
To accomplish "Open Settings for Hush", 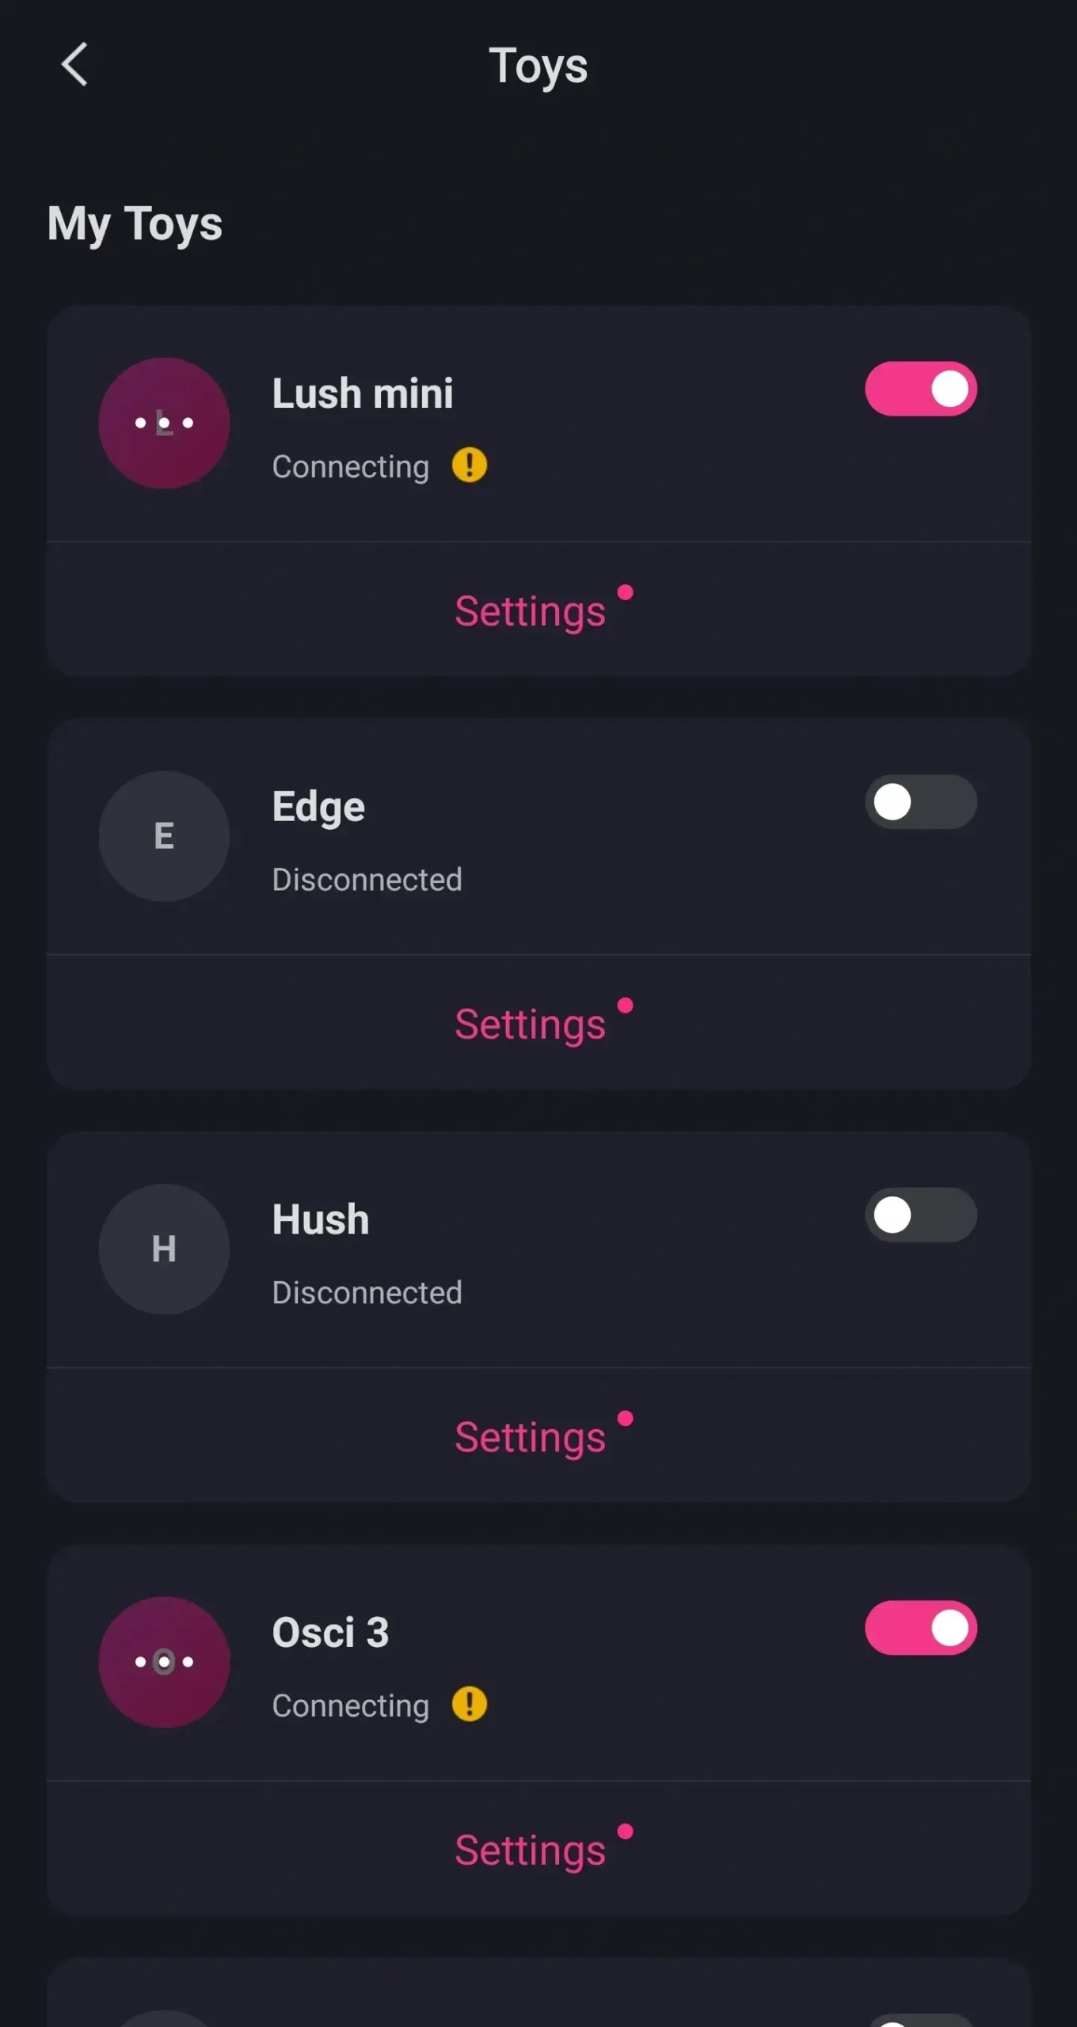I will click(531, 1437).
